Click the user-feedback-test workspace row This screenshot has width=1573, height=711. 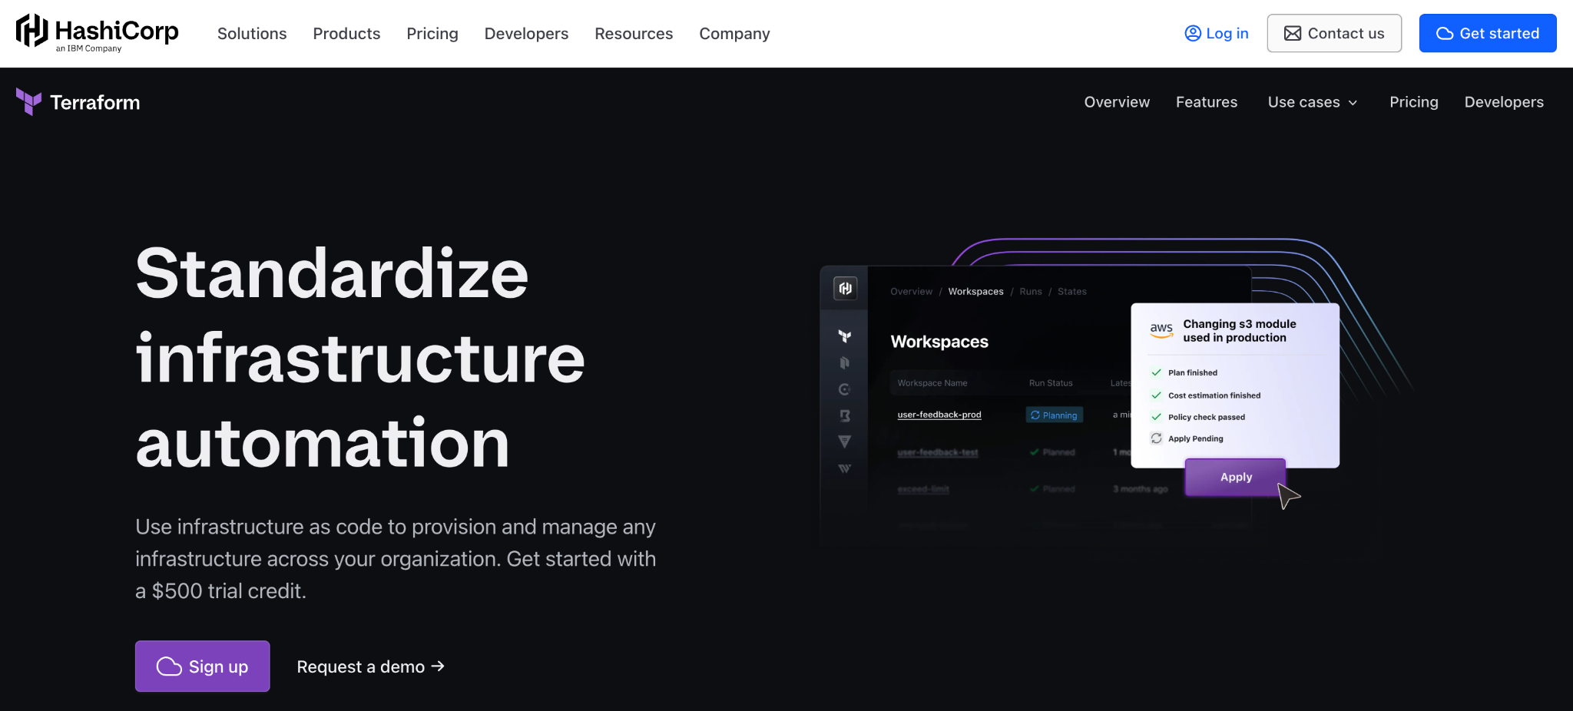point(938,452)
